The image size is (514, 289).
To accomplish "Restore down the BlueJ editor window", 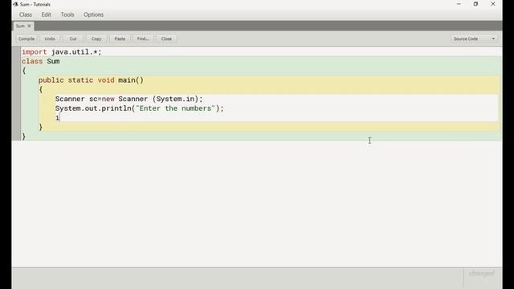I will coord(475,4).
